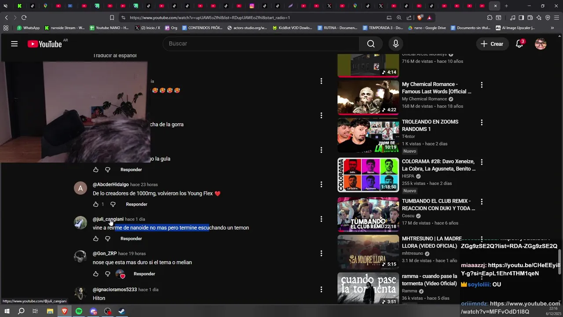This screenshot has width=563, height=317.
Task: Show more bookmarks chevron
Action: pos(552,28)
